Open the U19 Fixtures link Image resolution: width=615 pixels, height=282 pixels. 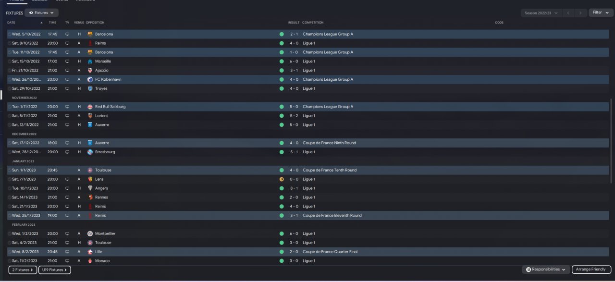click(54, 270)
